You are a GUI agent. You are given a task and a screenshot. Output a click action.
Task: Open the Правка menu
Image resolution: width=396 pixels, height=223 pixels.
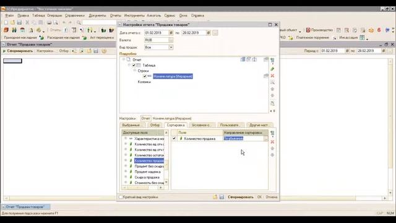(24, 15)
